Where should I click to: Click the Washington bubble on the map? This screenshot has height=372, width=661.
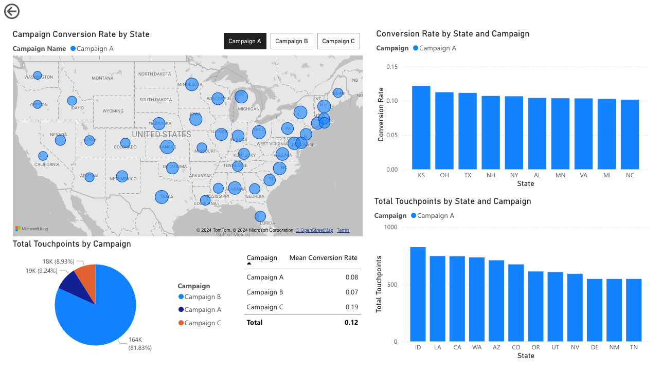click(38, 76)
